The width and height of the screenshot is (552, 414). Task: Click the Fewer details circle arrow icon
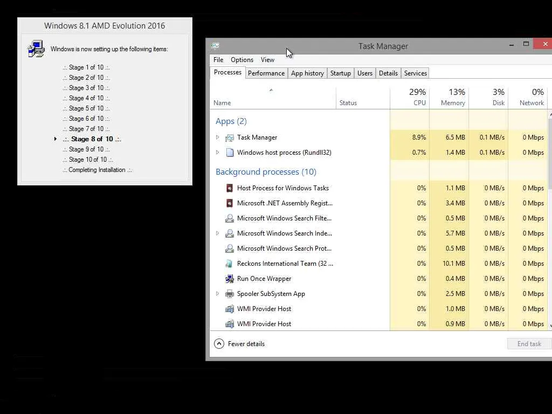219,343
